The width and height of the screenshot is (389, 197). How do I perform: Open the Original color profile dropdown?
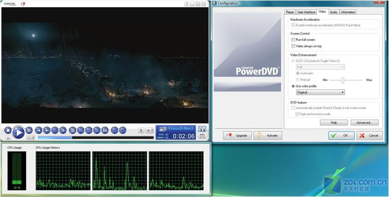coord(320,92)
